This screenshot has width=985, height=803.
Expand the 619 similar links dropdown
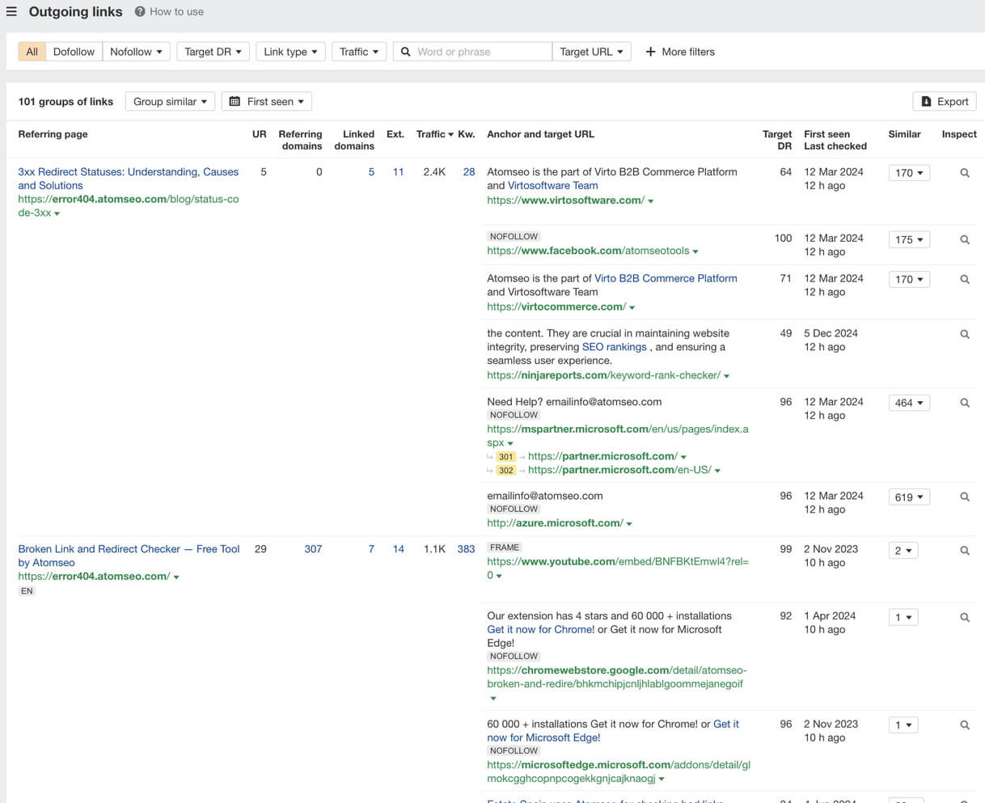[x=909, y=497]
